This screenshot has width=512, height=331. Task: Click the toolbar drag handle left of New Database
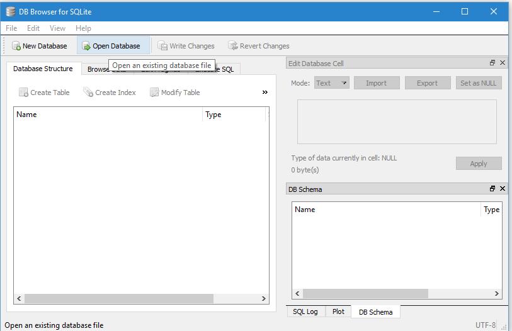[4, 46]
